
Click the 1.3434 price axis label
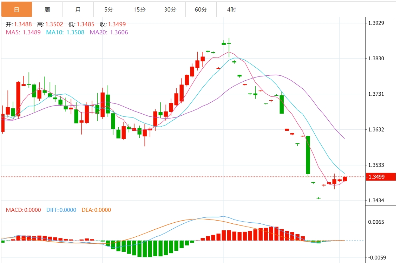click(376, 201)
